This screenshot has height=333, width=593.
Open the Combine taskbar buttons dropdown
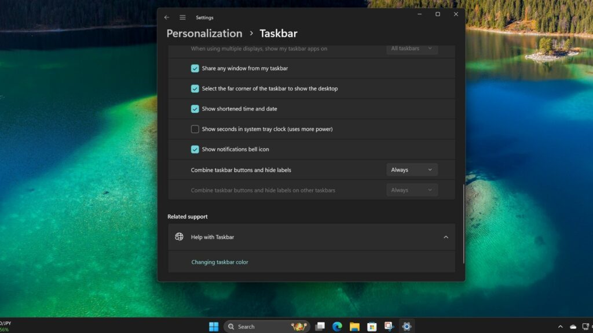(412, 169)
